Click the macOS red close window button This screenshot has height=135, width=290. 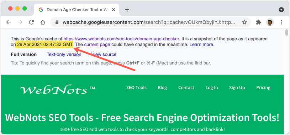coord(10,9)
